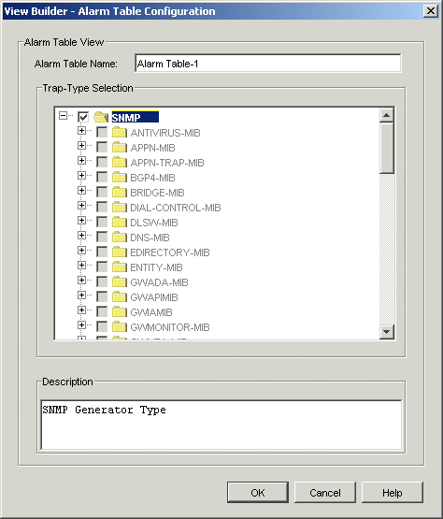This screenshot has height=519, width=443.
Task: Click the tree scrollbar up arrow
Action: 386,115
